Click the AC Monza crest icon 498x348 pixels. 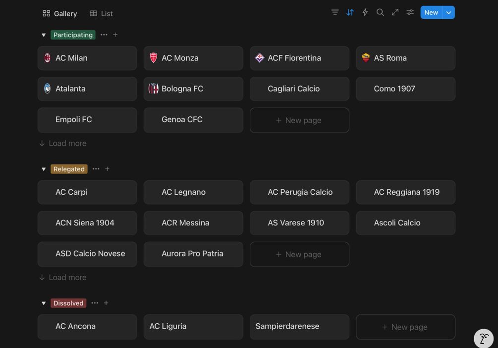click(154, 58)
